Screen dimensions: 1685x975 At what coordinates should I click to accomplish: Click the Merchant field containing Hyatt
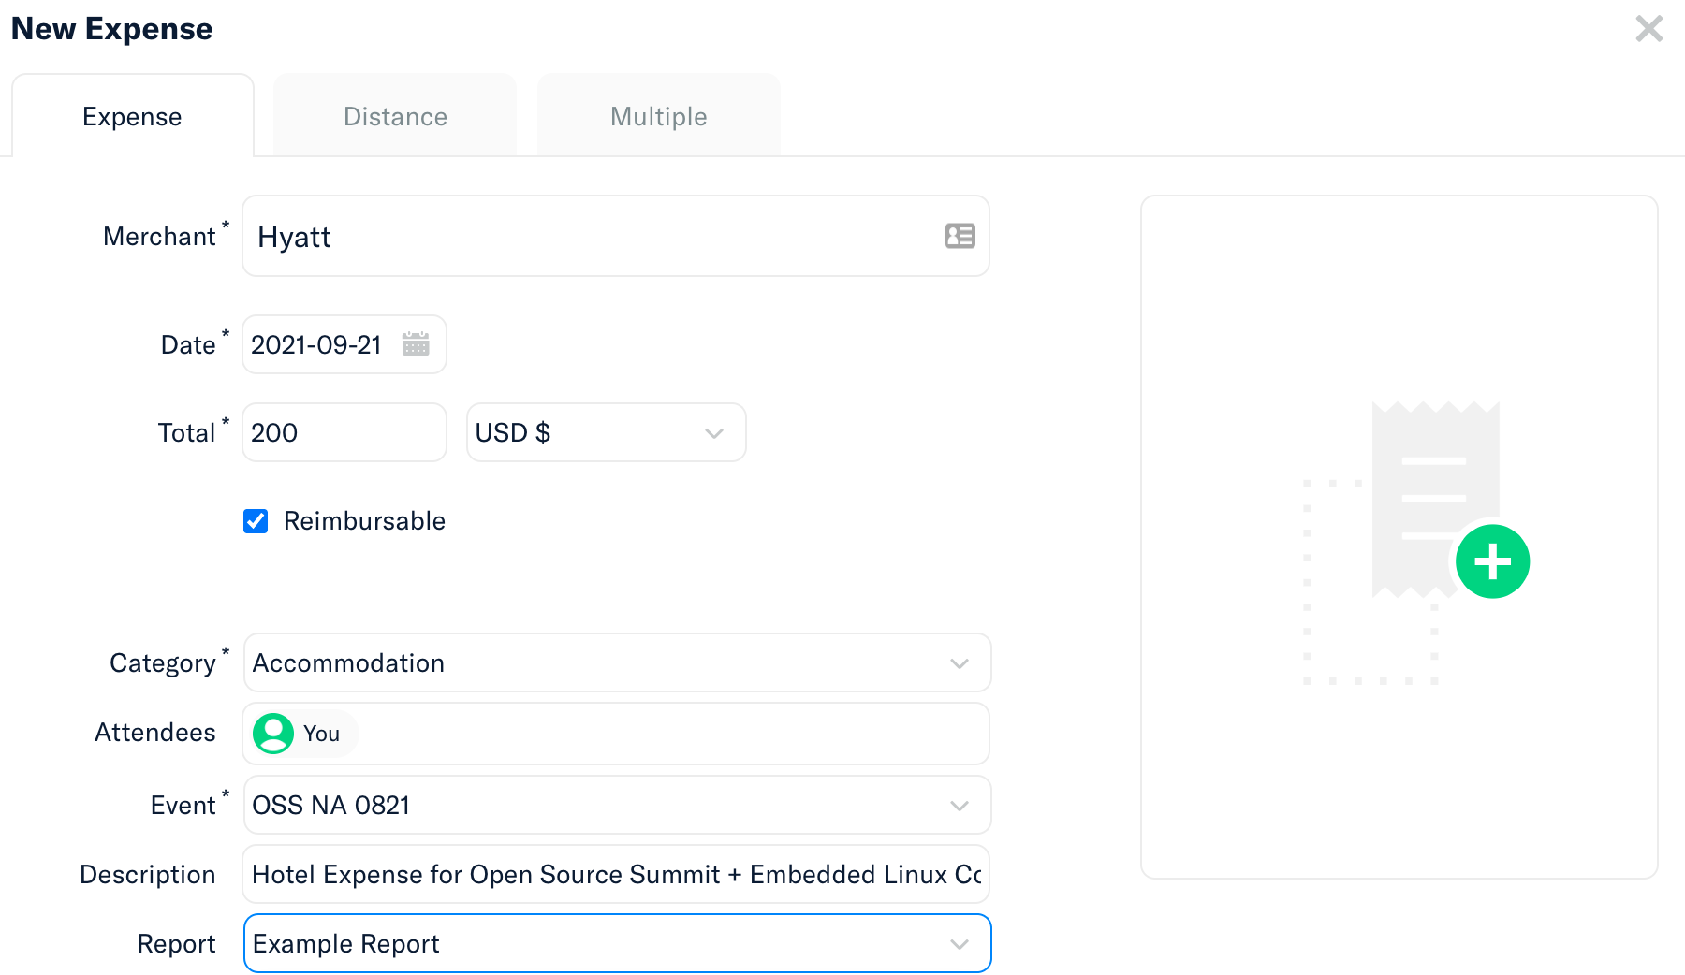click(590, 237)
